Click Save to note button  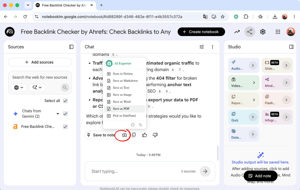click(101, 135)
